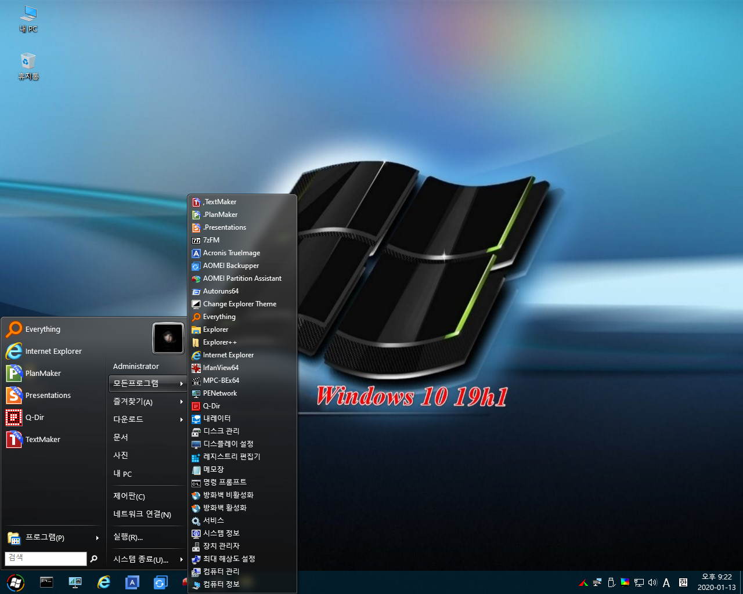The height and width of the screenshot is (594, 743).
Task: Expand 시스템 종료(U)... options
Action: 147,559
